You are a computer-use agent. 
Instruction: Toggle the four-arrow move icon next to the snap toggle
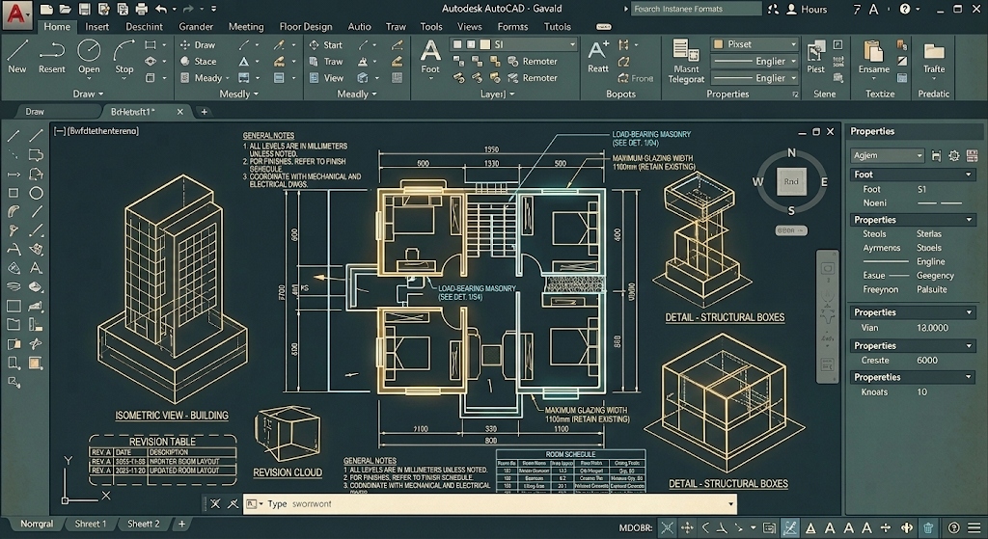(687, 527)
